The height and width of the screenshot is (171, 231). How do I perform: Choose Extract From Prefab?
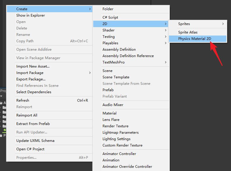click(x=50, y=124)
